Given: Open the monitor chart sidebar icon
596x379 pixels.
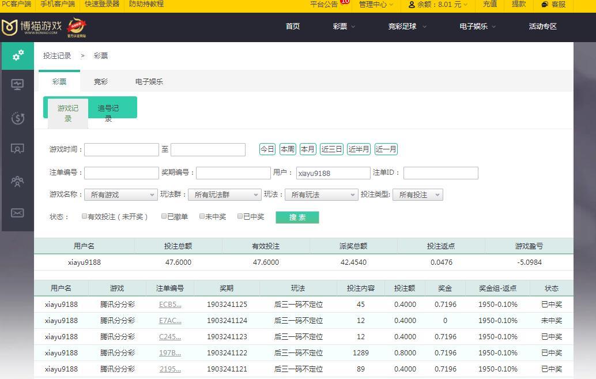Looking at the screenshot, I should click(17, 84).
